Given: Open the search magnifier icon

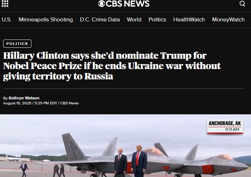Looking at the screenshot, I should click(242, 4).
